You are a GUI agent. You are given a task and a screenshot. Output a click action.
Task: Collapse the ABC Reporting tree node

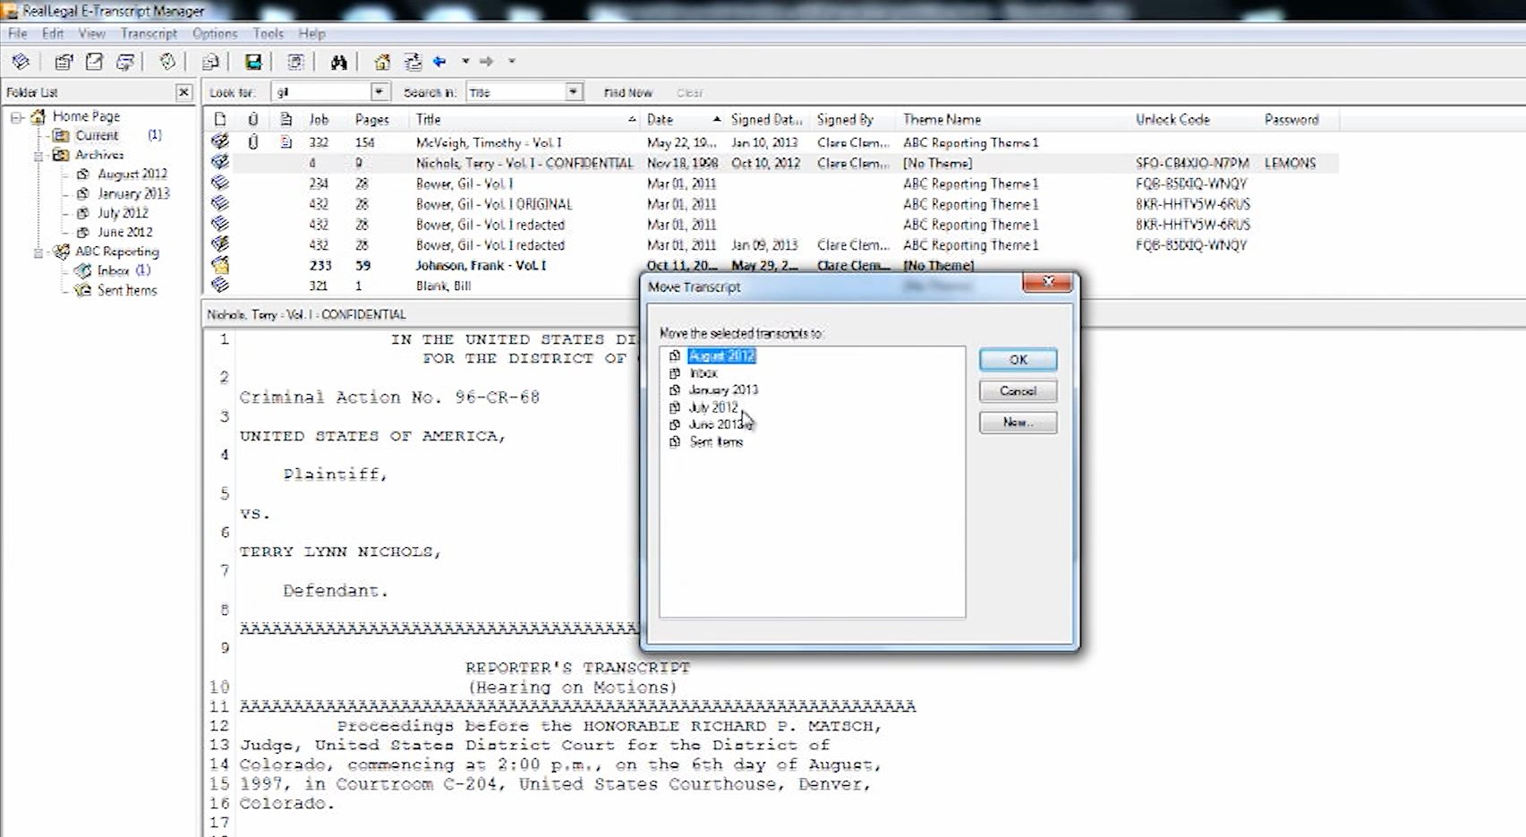click(x=38, y=252)
